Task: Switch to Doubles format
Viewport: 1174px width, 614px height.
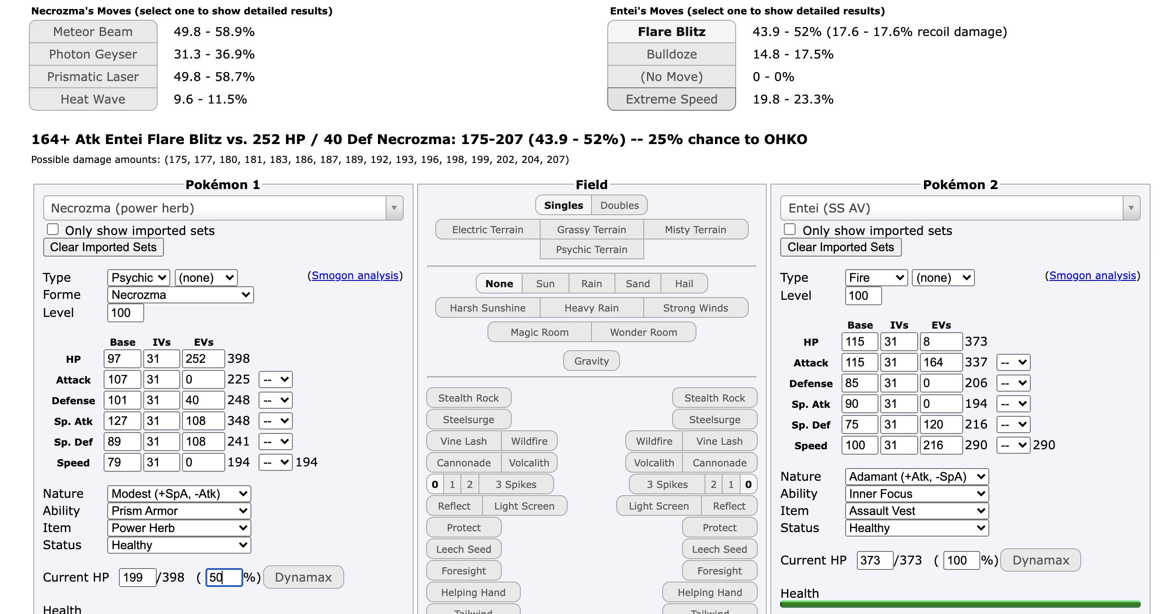Action: pos(619,205)
